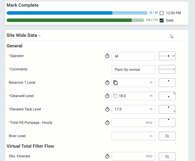Click copy icon in Reservoir 1 Level field

(116, 83)
